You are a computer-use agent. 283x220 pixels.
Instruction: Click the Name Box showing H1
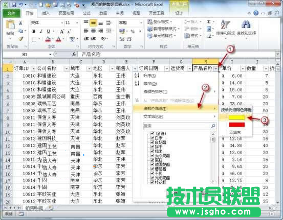25,55
